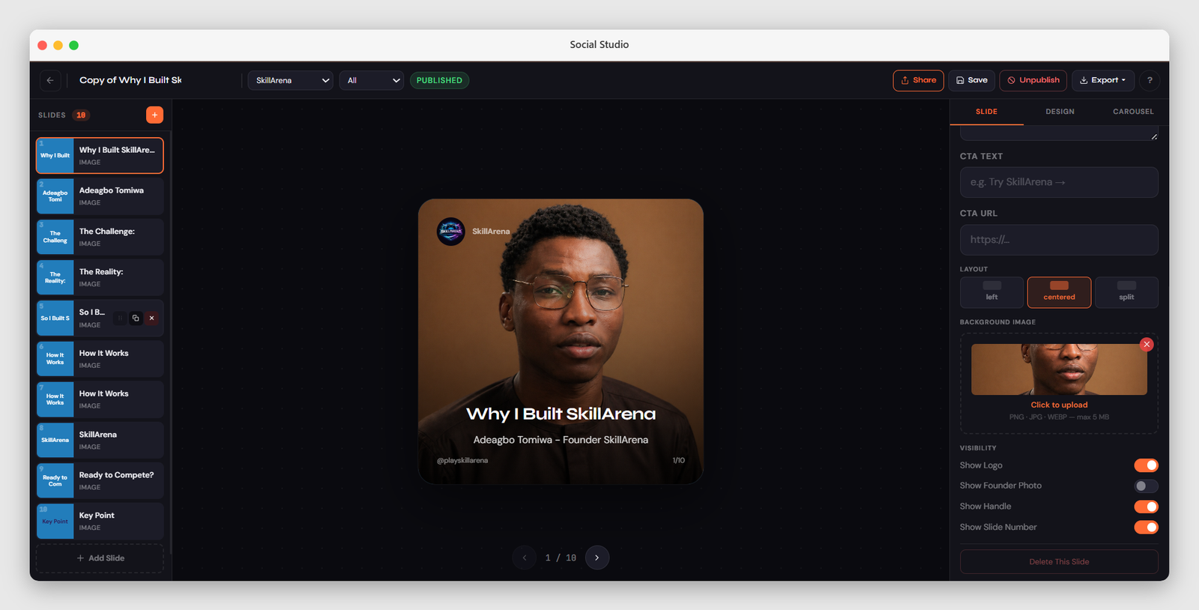Select the centered layout option

(1059, 292)
